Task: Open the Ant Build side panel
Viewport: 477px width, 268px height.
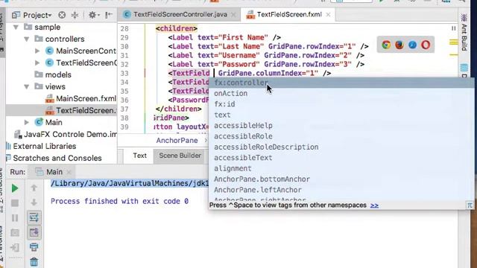Action: coord(464,32)
